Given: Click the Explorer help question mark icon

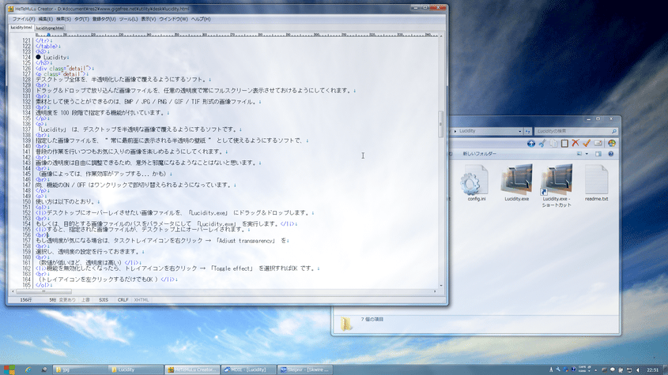Looking at the screenshot, I should pyautogui.click(x=611, y=154).
